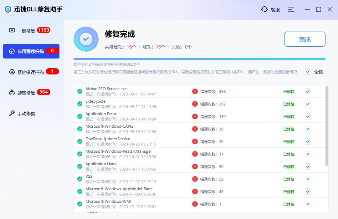Uncheck the VSS row checkbox
The image size is (338, 219).
click(308, 179)
